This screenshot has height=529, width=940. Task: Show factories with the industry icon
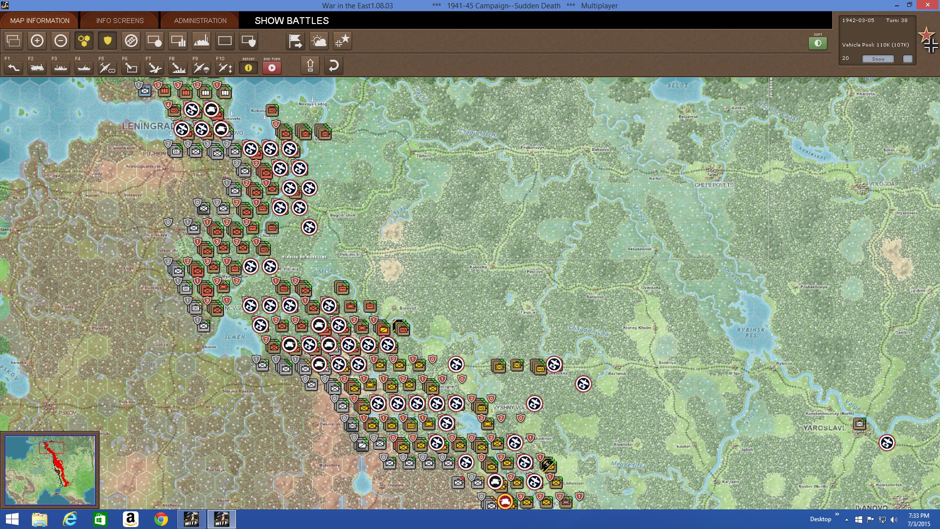tap(202, 41)
